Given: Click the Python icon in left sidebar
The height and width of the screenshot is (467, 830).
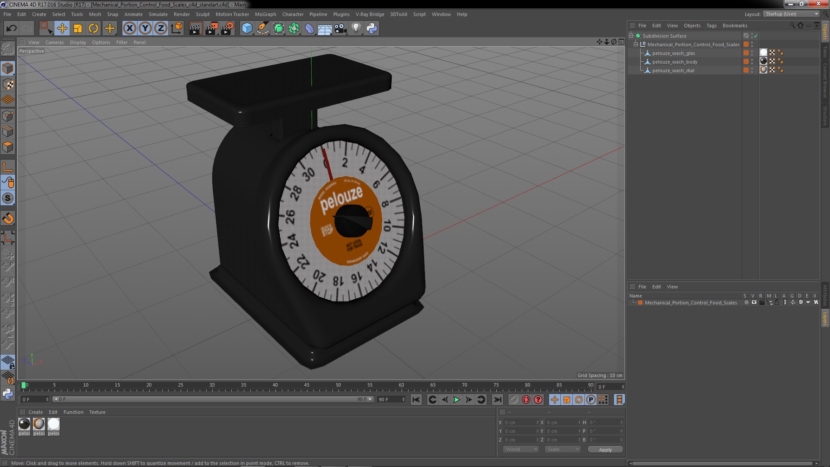Looking at the screenshot, I should pyautogui.click(x=8, y=394).
